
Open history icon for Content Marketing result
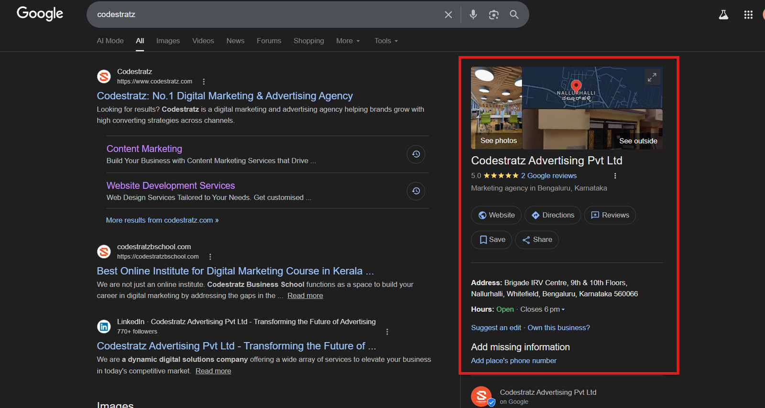pyautogui.click(x=416, y=154)
